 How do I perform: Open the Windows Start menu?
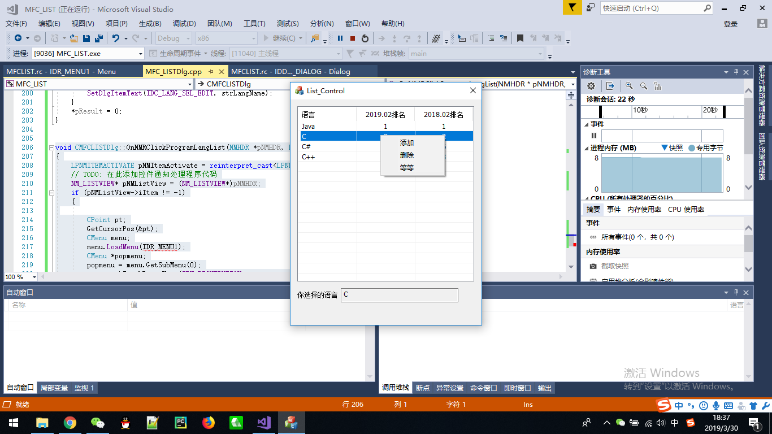14,422
